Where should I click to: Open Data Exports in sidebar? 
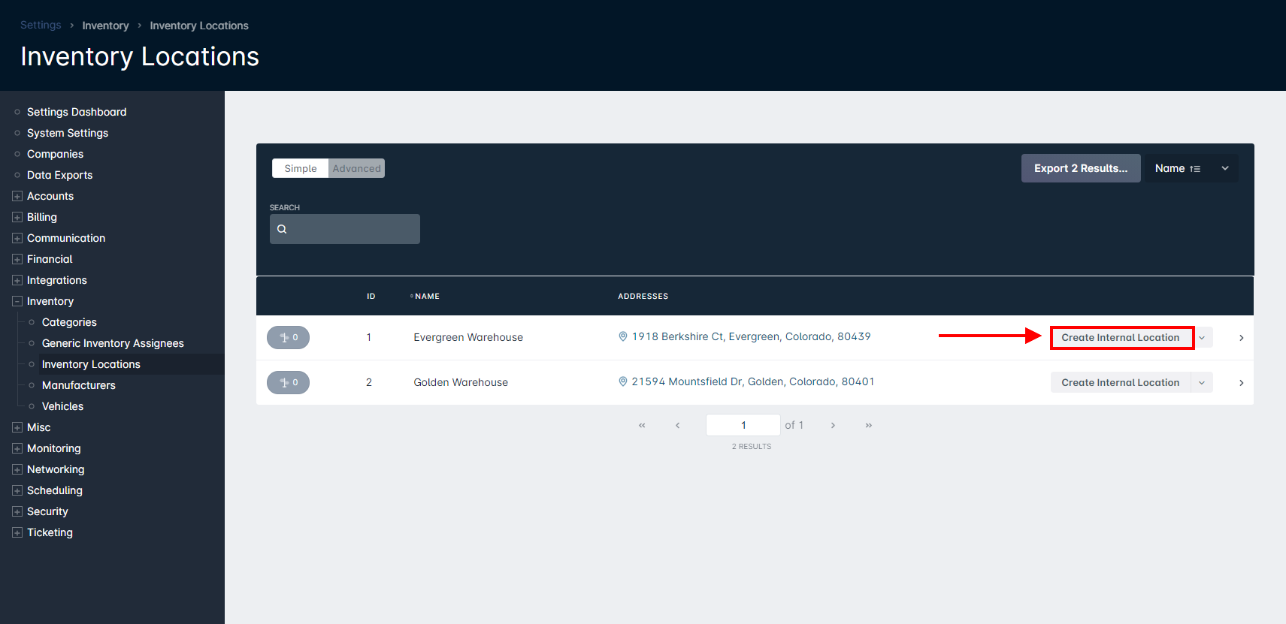(59, 175)
